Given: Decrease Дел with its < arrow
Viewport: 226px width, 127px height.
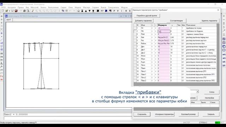Looking at the screenshot, I should [x=152, y=47].
